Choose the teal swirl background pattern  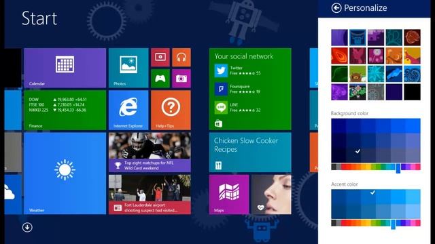coord(394,37)
